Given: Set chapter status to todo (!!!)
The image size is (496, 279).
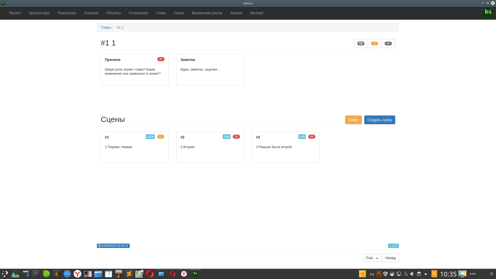Looking at the screenshot, I should point(388,43).
